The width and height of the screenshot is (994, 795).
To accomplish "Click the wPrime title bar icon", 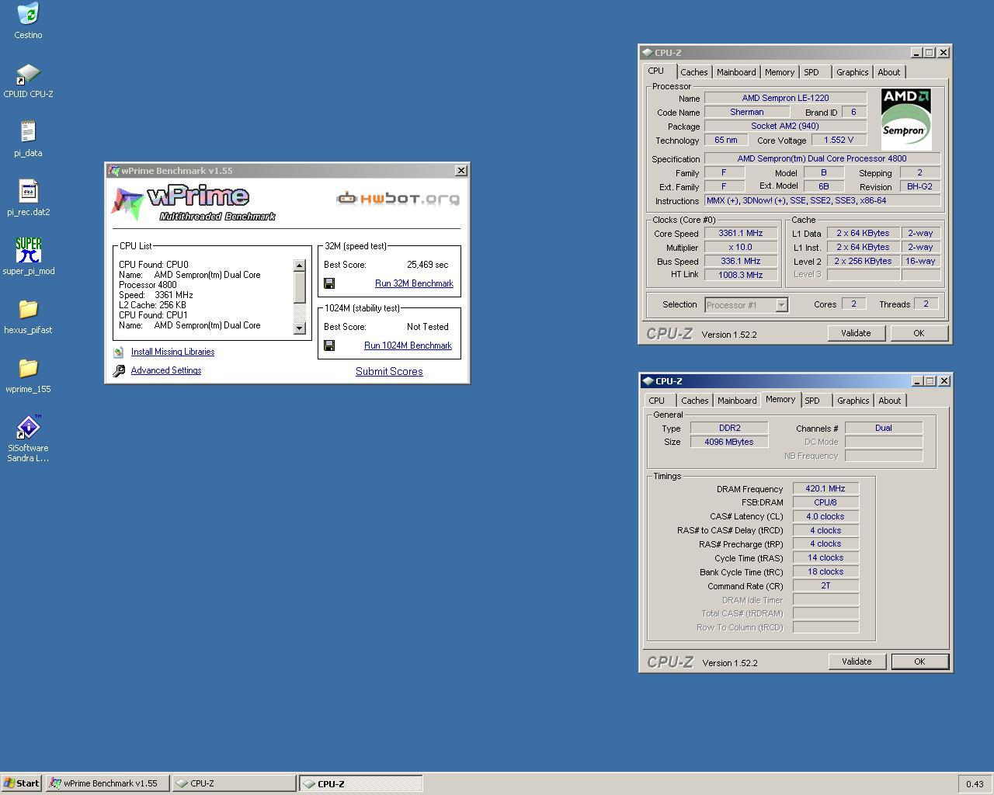I will pos(113,171).
